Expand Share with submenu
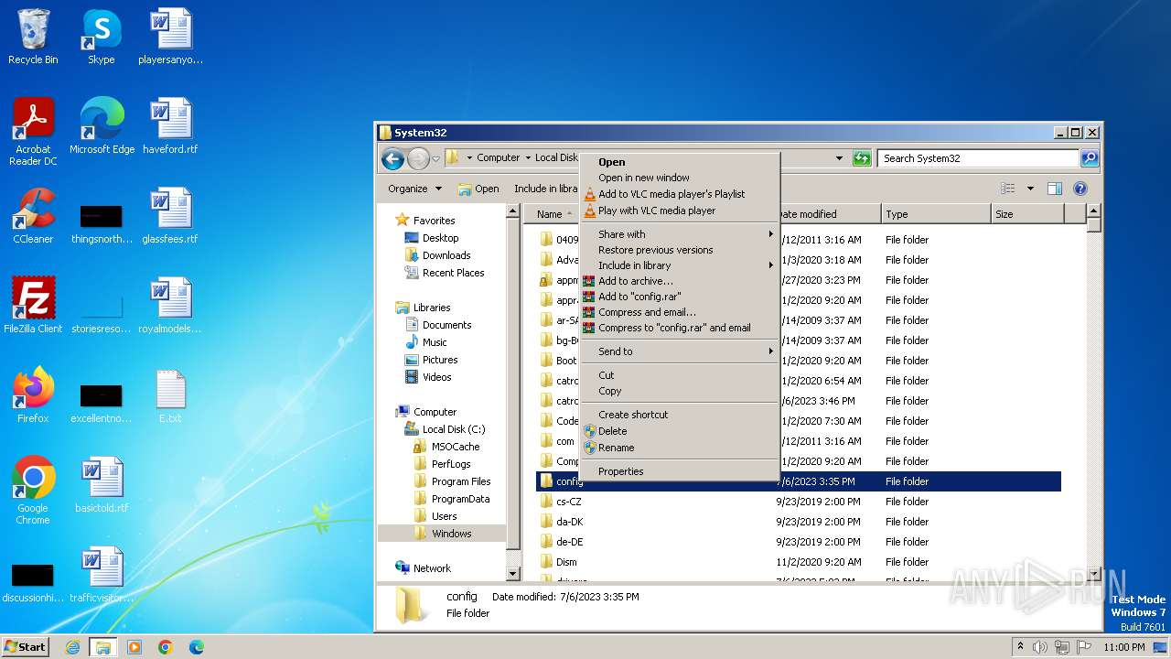This screenshot has height=659, width=1171. pos(679,234)
